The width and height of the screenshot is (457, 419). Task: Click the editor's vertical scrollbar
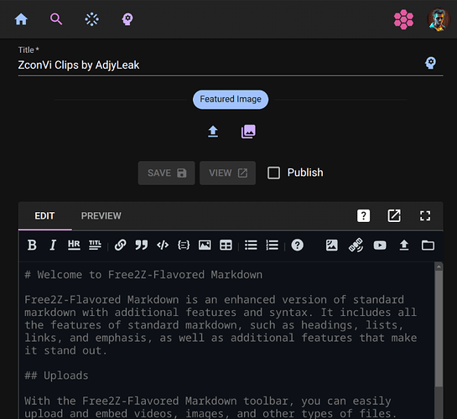click(x=439, y=329)
